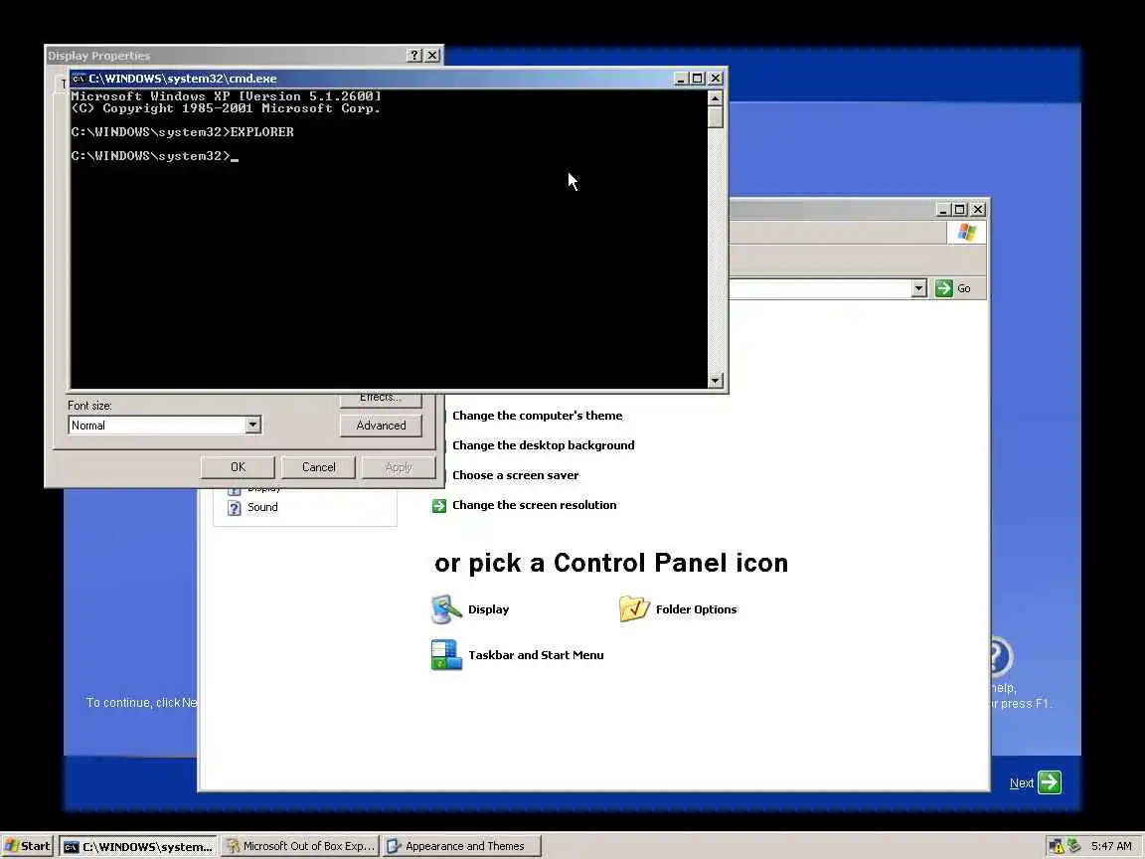Click inside the command prompt text area

(x=389, y=240)
